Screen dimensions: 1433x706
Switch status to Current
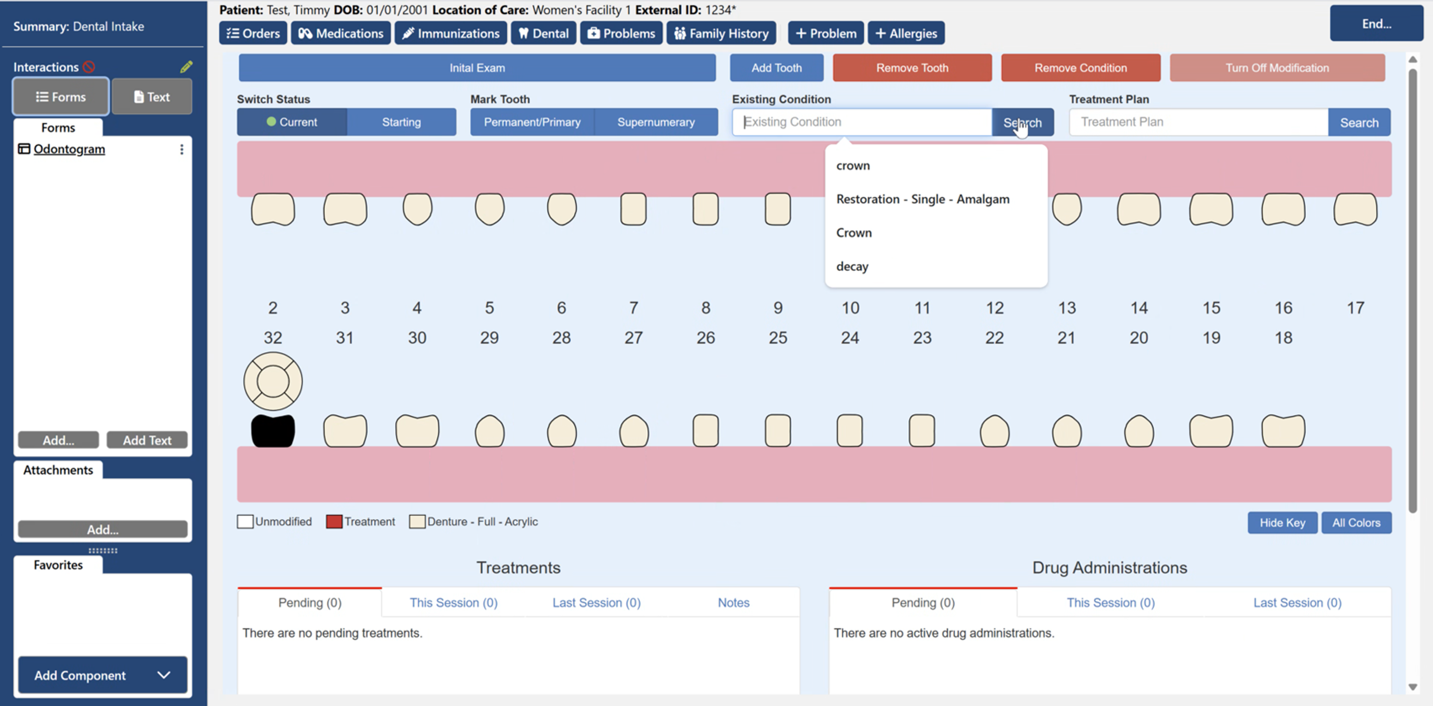point(291,122)
